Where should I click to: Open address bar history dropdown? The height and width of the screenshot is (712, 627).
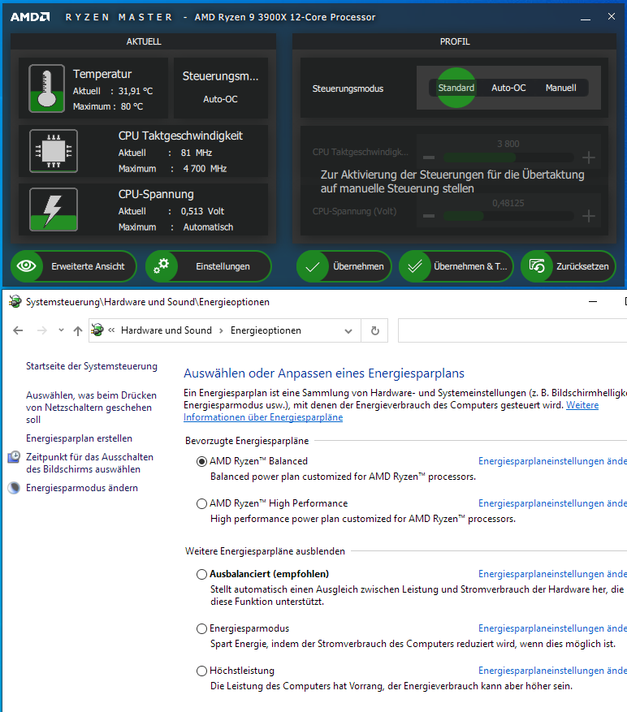[348, 330]
